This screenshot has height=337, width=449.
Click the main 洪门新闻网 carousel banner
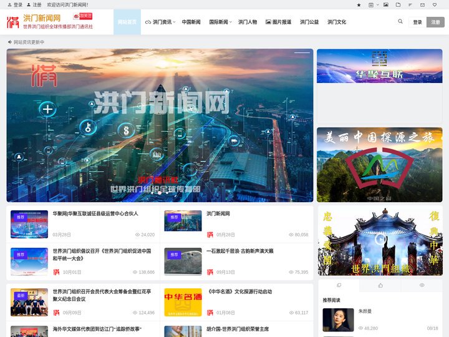[160, 125]
